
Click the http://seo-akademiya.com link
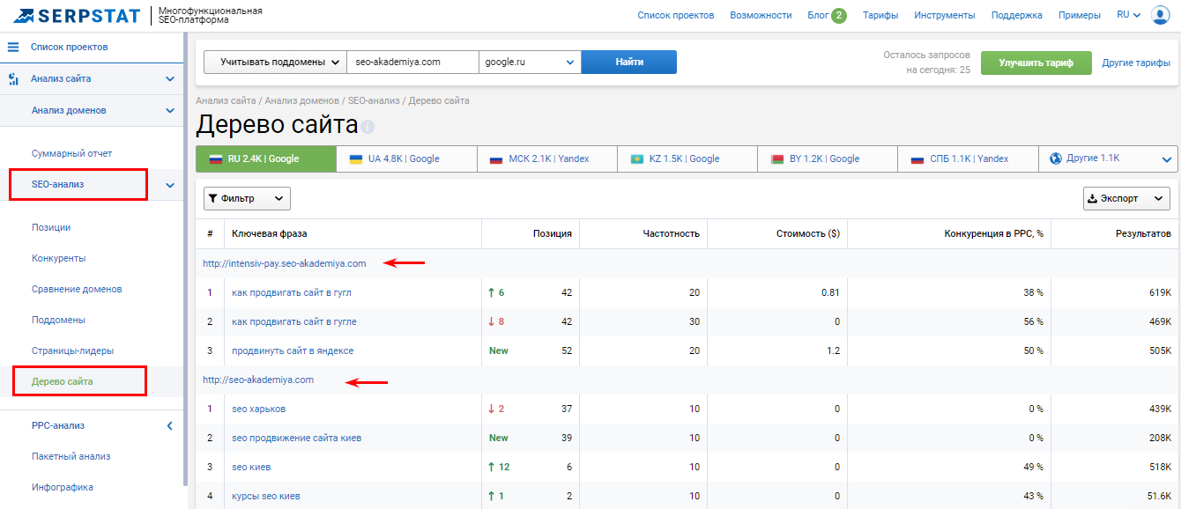(258, 380)
